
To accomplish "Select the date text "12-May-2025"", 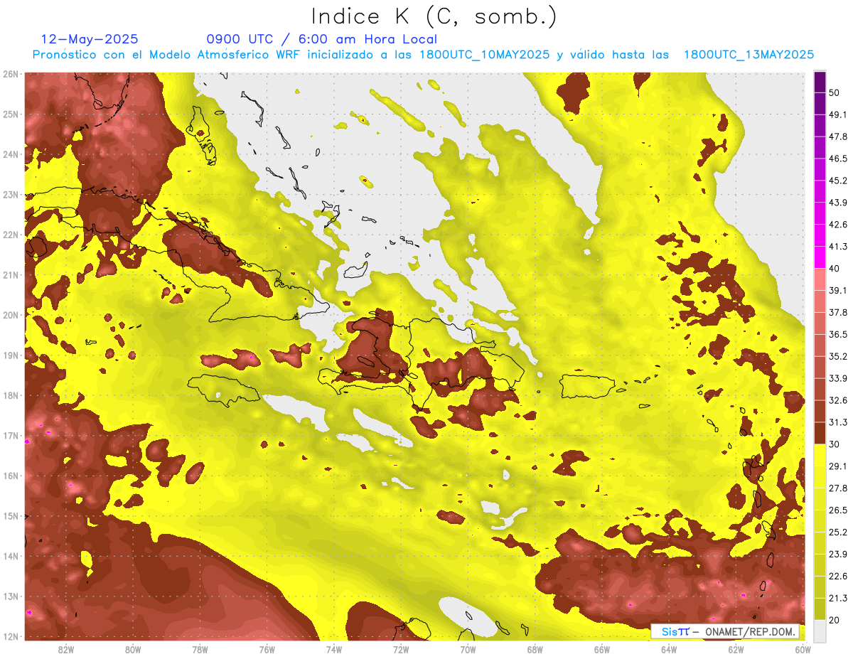I will [x=90, y=39].
